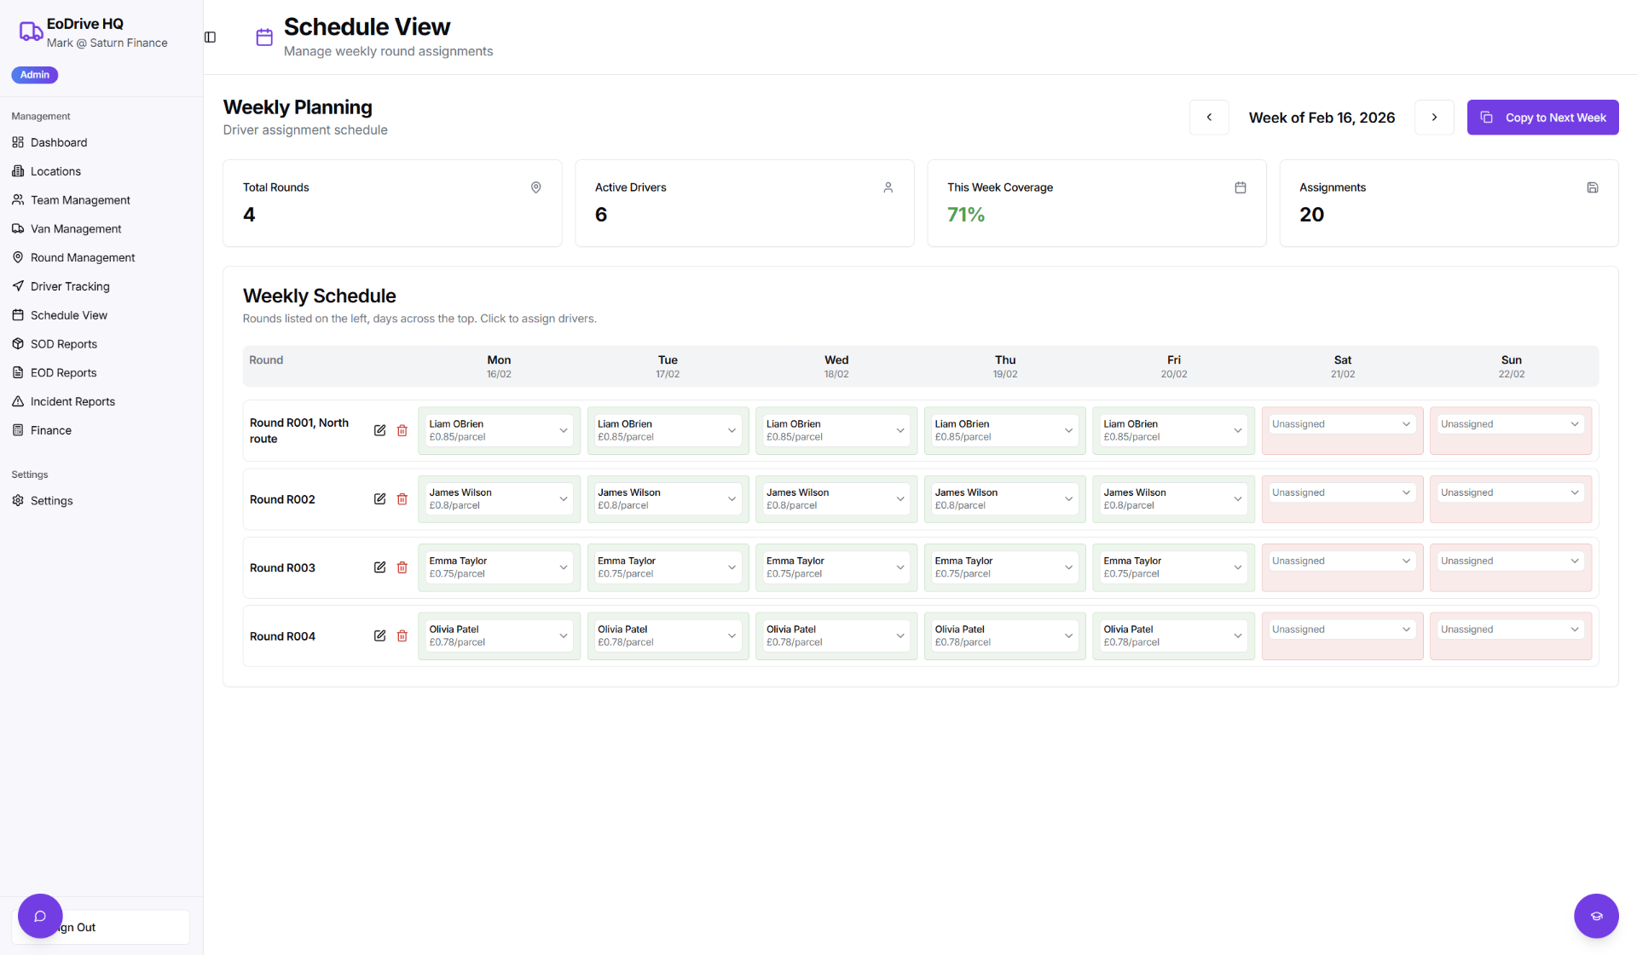
Task: Edit Round R004 pencil icon
Action: [379, 636]
